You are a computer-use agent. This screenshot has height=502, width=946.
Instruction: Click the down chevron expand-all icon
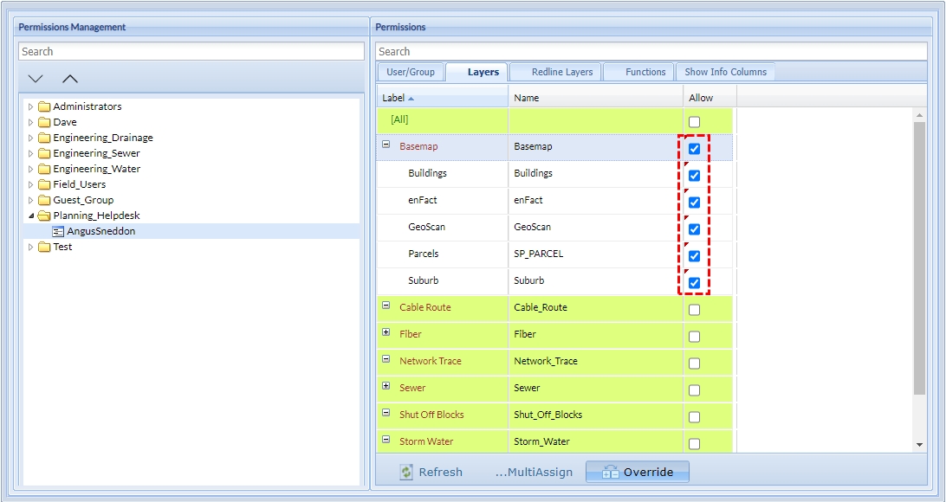(36, 79)
